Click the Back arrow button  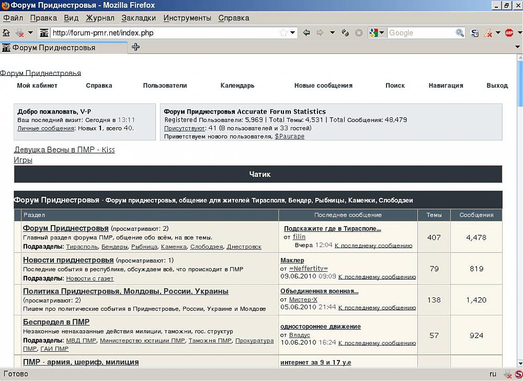tap(306, 32)
